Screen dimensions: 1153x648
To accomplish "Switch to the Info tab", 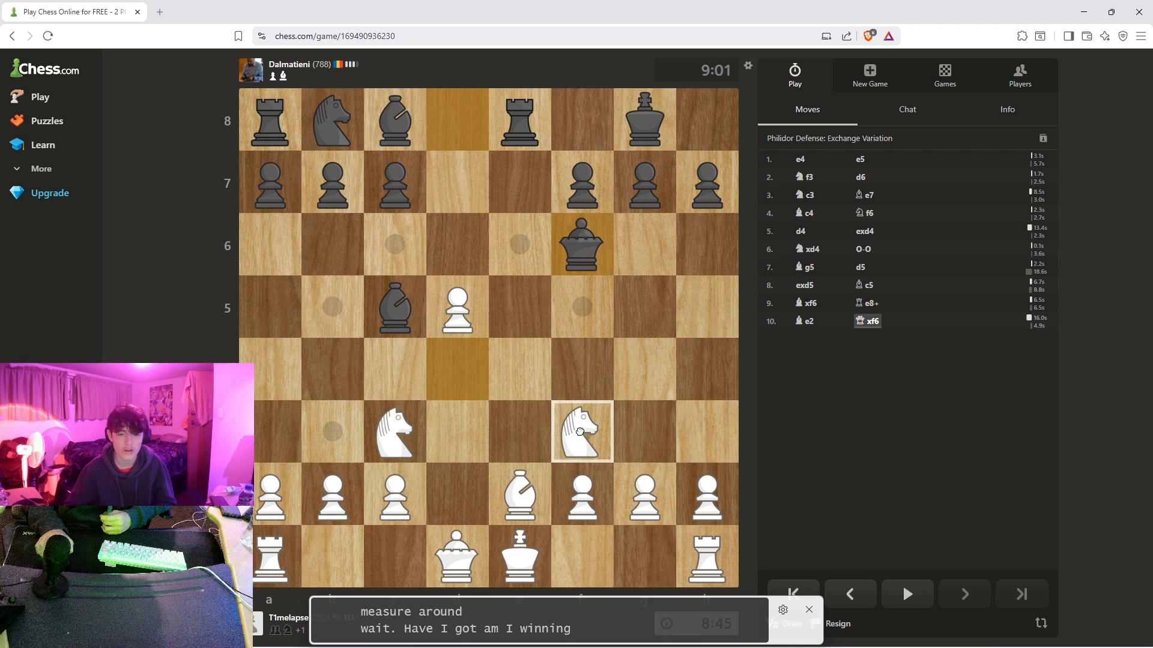I will pos(1008,109).
